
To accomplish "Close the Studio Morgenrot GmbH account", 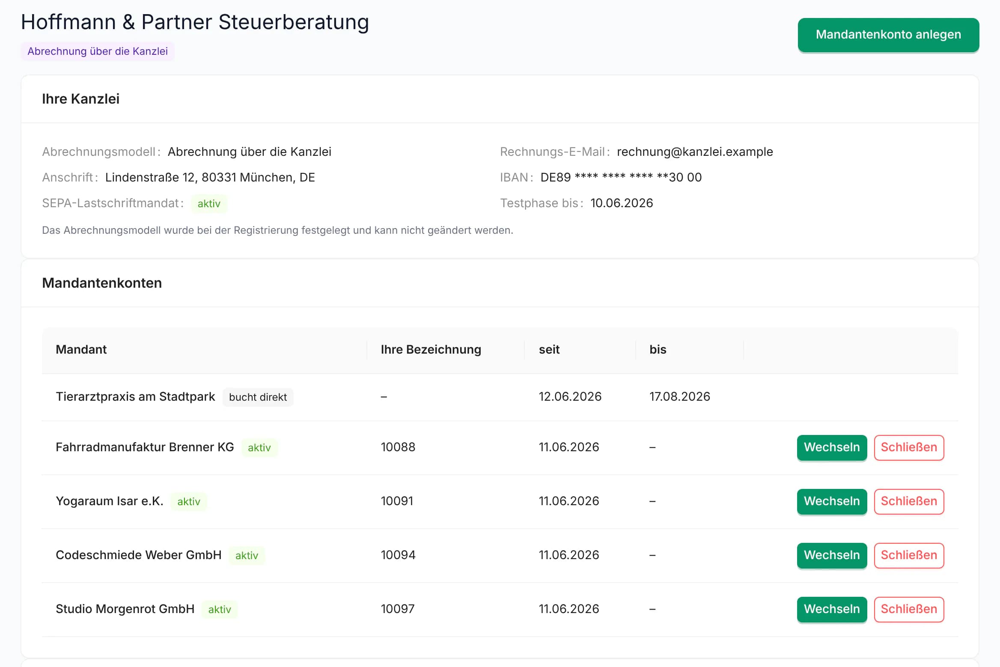I will tap(909, 609).
